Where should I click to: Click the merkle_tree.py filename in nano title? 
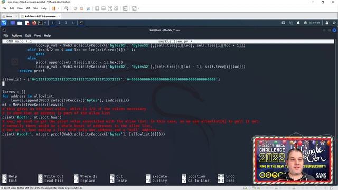173,41
